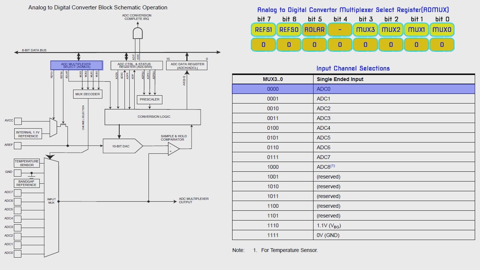Click the ADC6 input pin box
The height and width of the screenshot is (270, 480).
(18, 201)
